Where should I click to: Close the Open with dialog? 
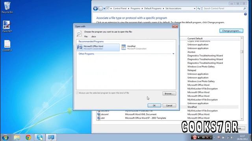(175, 26)
